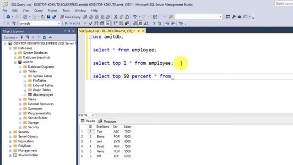Toggle Include Actual Execution Plan
Screen dimensions: 293x165
coord(115,23)
